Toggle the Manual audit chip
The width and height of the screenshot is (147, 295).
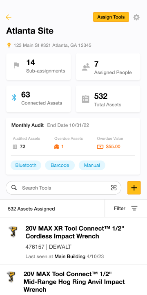[92, 165]
